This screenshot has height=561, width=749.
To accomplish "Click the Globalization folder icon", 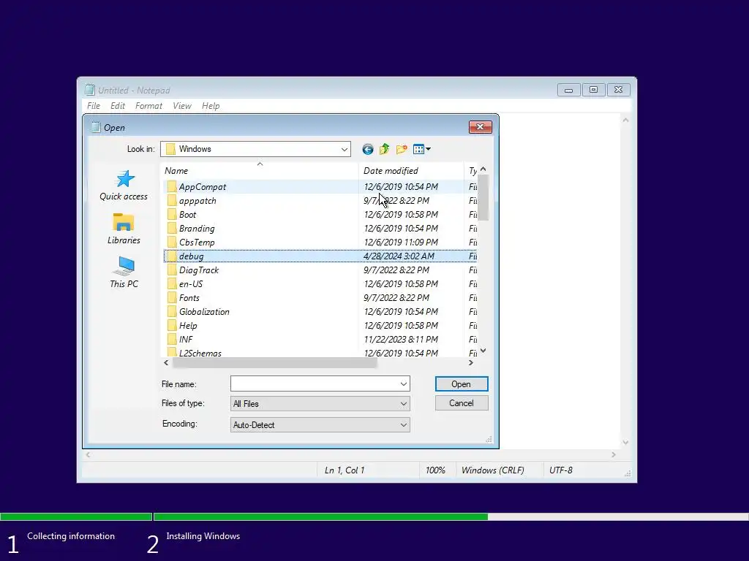I will click(x=171, y=311).
